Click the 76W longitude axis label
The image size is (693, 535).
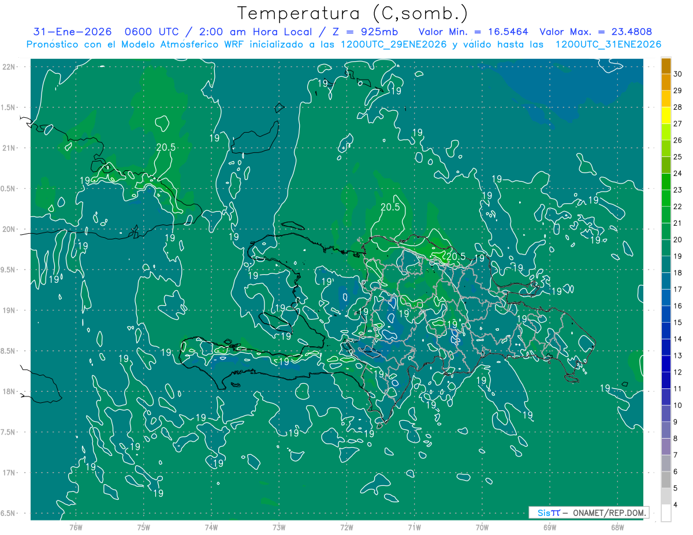pyautogui.click(x=76, y=526)
